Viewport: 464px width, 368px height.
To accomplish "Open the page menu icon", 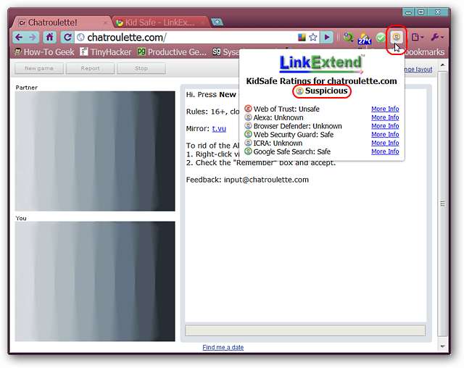I will 418,37.
